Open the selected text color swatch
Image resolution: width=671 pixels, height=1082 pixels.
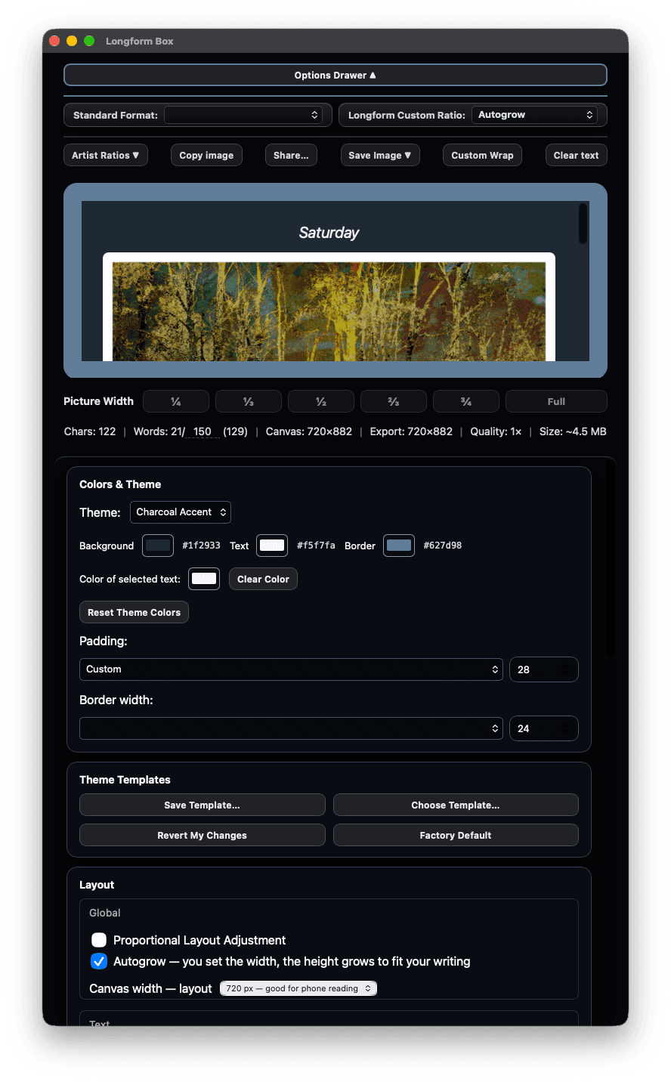pos(204,579)
